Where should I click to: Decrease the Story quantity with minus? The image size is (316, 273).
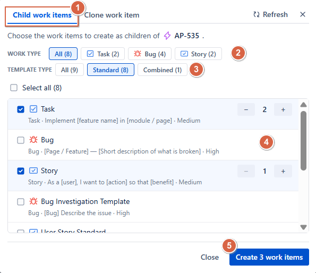[246, 171]
